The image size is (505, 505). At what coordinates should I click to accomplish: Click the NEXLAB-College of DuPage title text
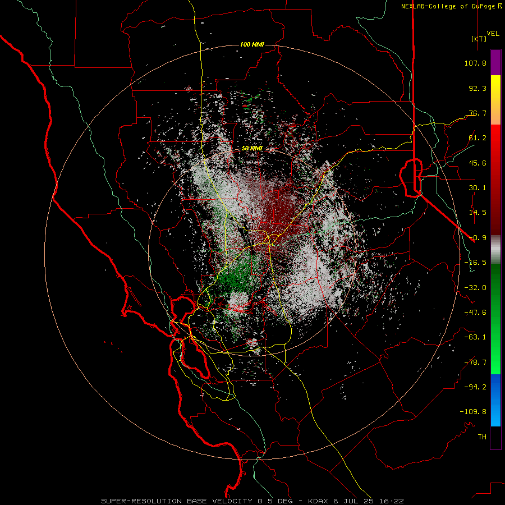(x=448, y=6)
